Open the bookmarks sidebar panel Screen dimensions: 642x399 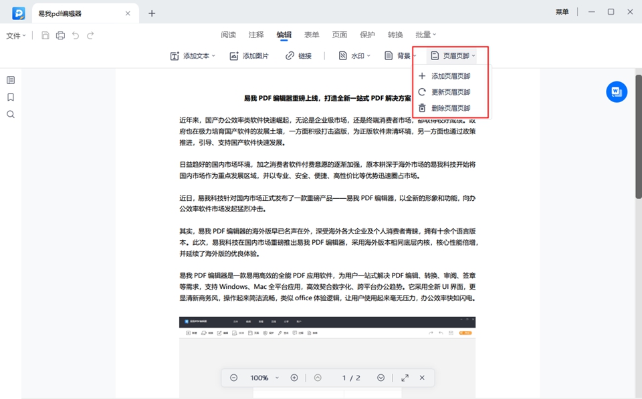pyautogui.click(x=11, y=97)
